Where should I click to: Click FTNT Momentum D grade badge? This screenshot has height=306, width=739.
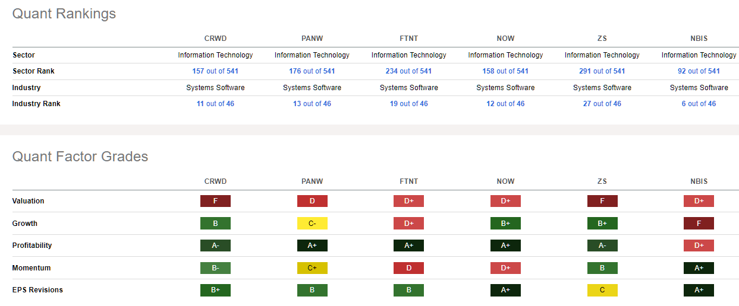408,268
